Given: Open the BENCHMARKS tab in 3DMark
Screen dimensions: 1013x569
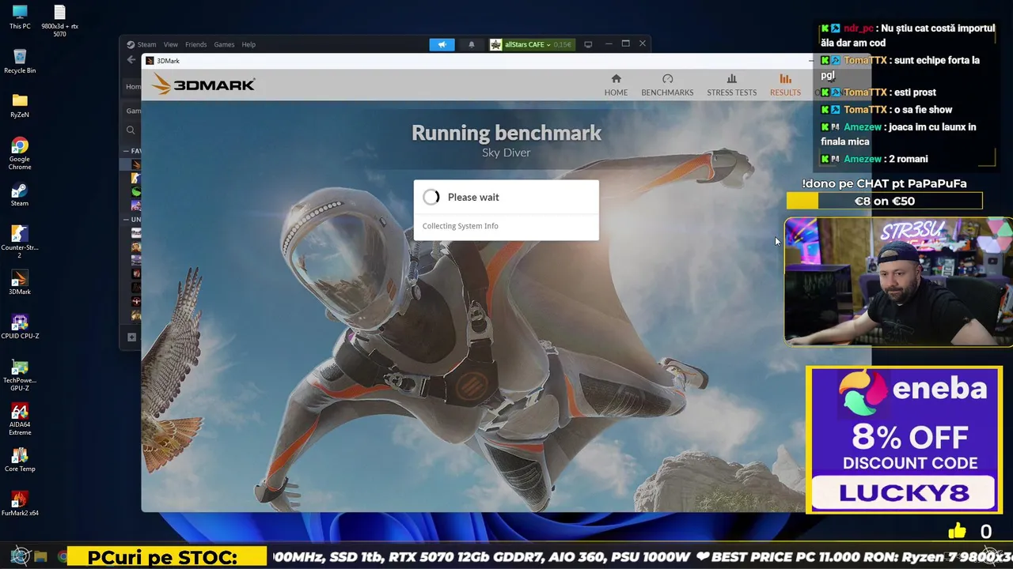Looking at the screenshot, I should (x=667, y=85).
